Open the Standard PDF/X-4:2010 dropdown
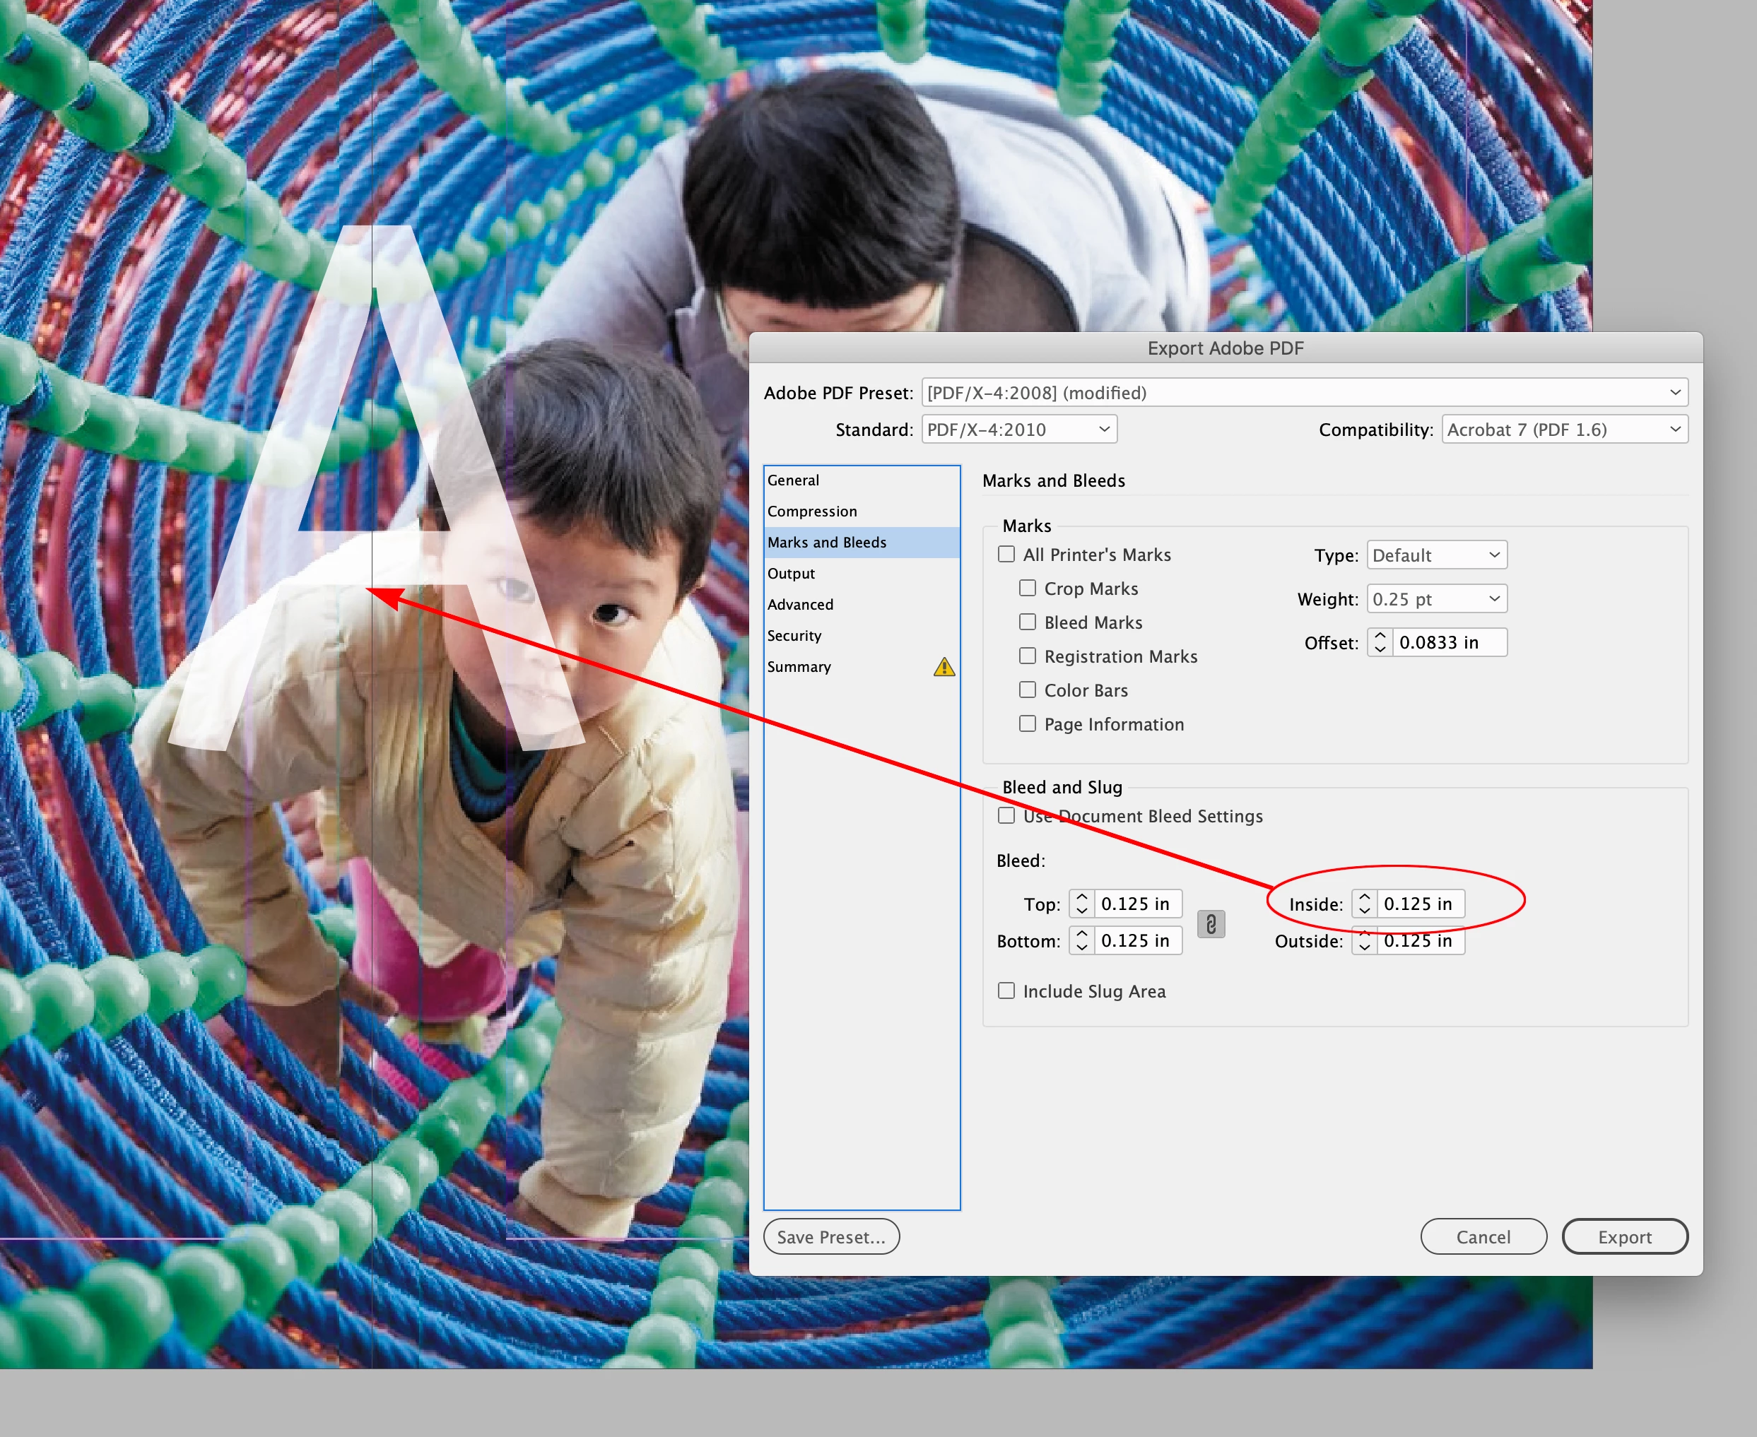The width and height of the screenshot is (1757, 1437). [1018, 430]
